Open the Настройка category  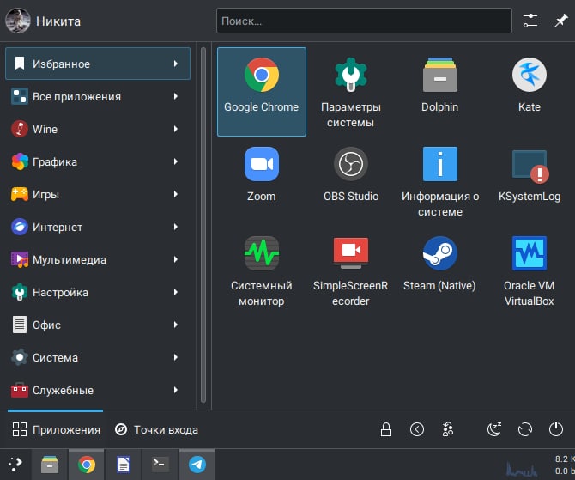pos(98,293)
